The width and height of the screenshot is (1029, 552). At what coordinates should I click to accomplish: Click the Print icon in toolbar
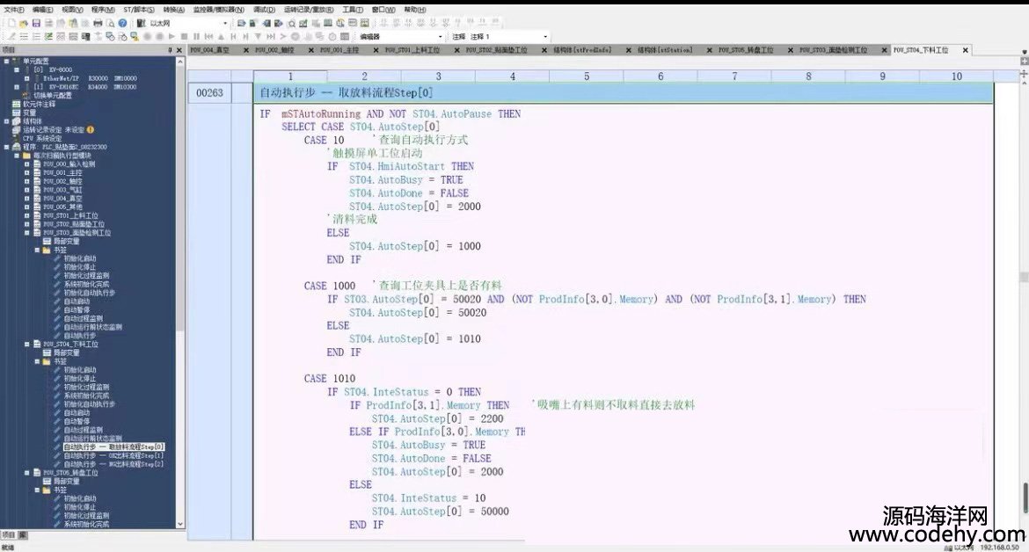click(x=98, y=23)
